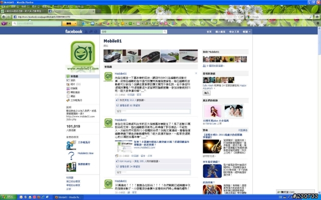Open the dropdown arrow beside the Yahoo mail icon
The image size is (321, 200).
96,23
